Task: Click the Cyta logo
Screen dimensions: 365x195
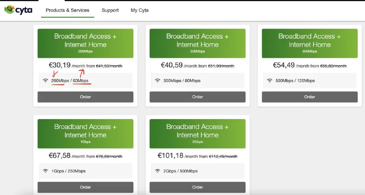Action: click(19, 10)
